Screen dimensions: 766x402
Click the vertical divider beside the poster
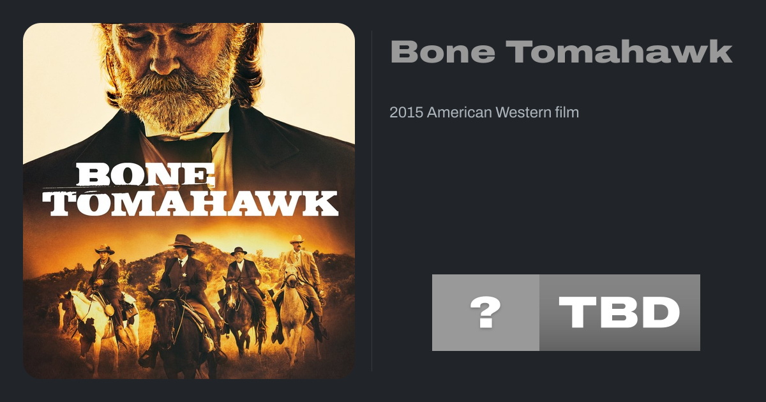click(372, 200)
